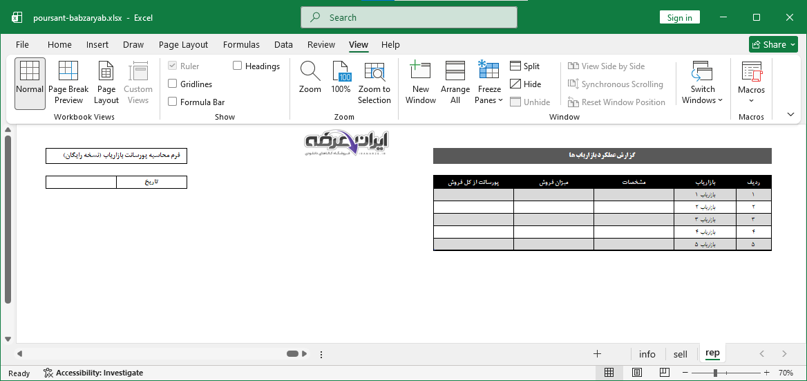Open the Help tab
The height and width of the screenshot is (381, 807).
point(390,45)
